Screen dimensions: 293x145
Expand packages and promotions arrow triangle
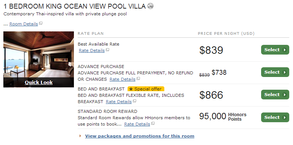pos(80,136)
